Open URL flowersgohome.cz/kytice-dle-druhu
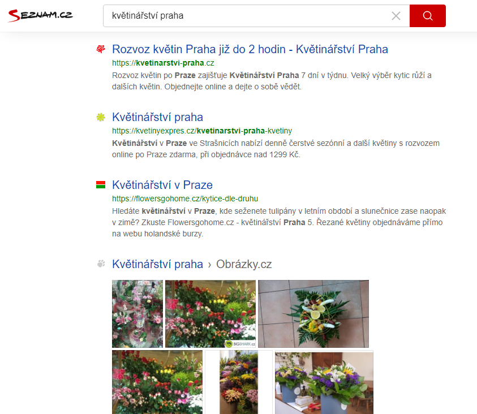Image resolution: width=477 pixels, height=414 pixels. (x=185, y=199)
